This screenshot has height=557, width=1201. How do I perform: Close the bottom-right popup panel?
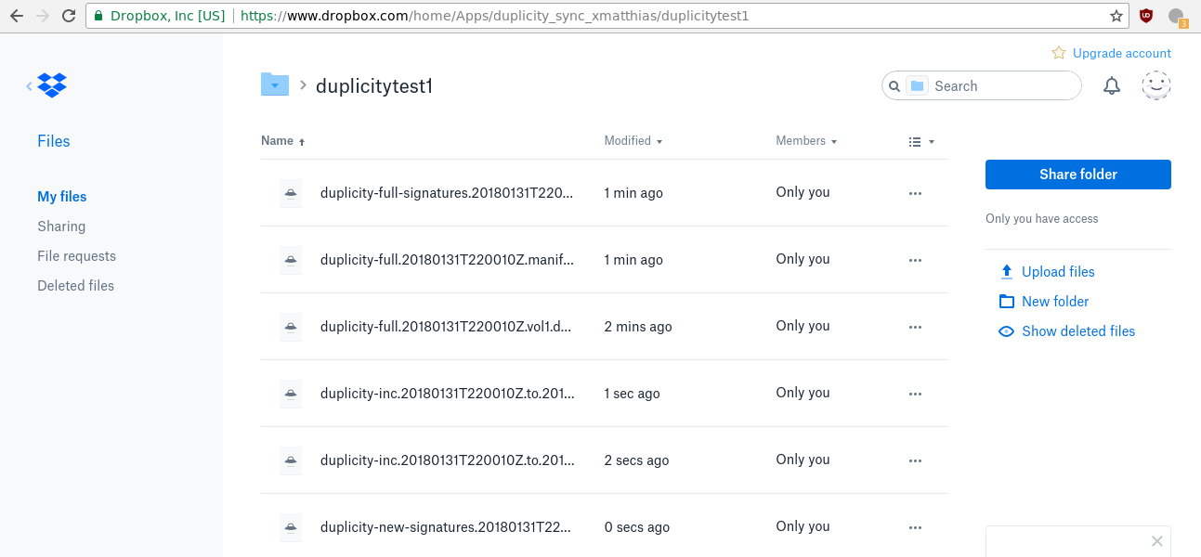pos(1156,541)
